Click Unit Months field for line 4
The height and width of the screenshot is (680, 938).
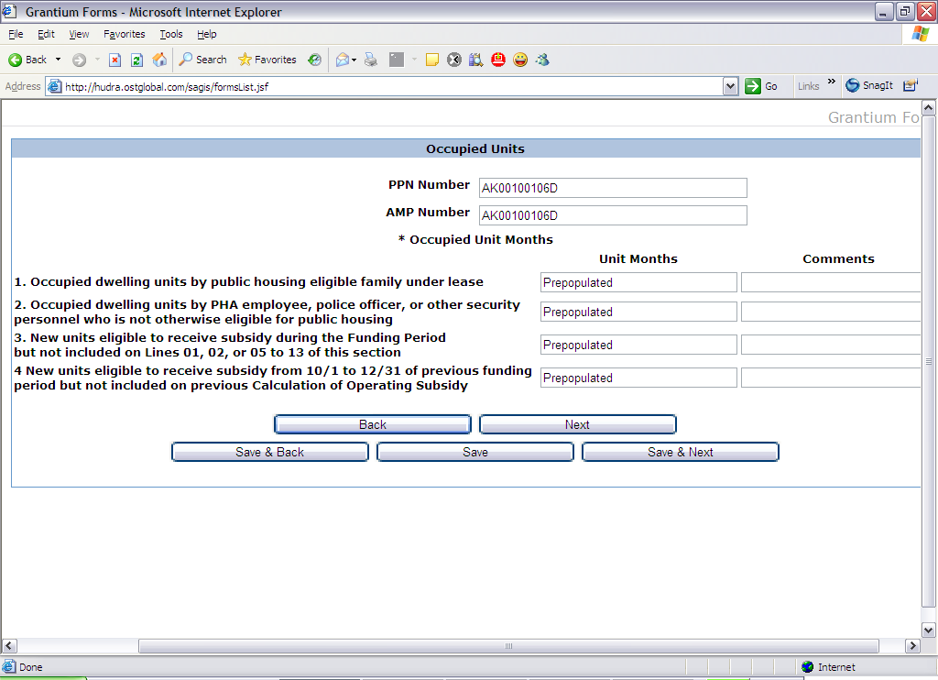[638, 378]
